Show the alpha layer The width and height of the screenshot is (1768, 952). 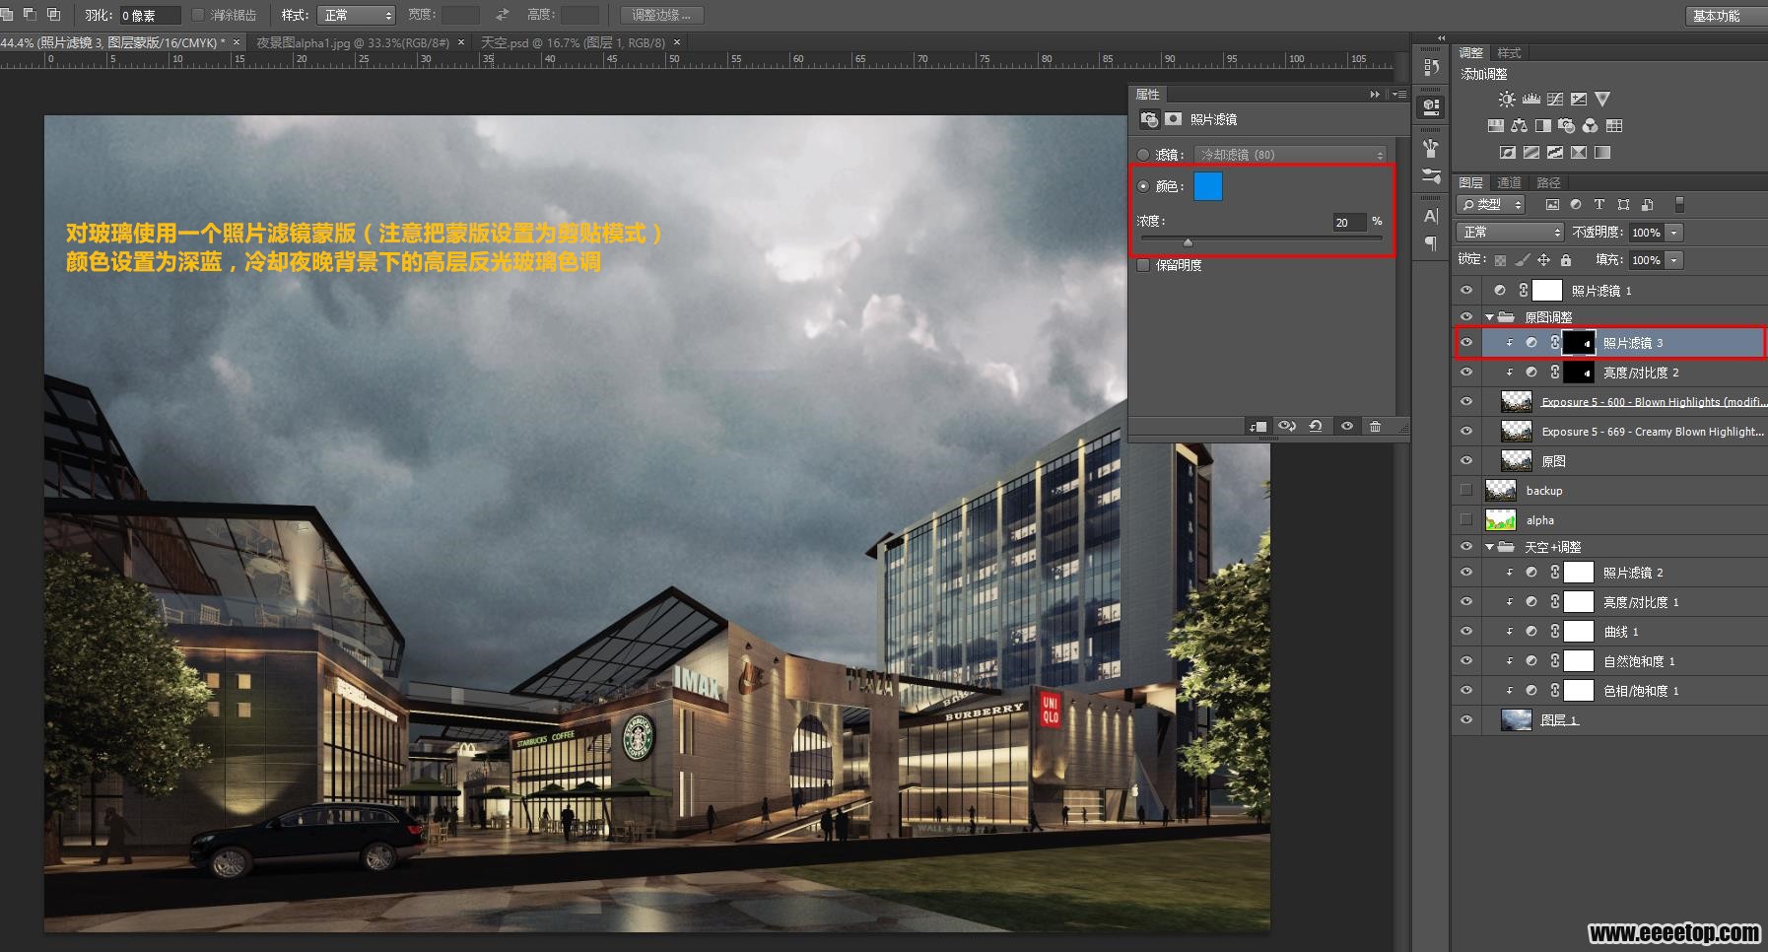1466,519
